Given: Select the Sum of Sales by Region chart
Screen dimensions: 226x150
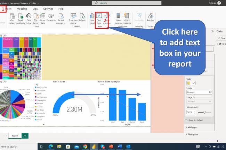Looking at the screenshot, I should 122,103.
